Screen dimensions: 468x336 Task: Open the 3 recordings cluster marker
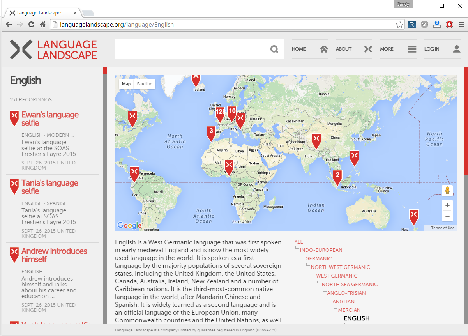point(211,133)
